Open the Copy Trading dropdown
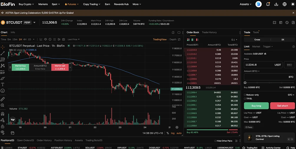The image size is (296, 149). pyautogui.click(x=92, y=4)
